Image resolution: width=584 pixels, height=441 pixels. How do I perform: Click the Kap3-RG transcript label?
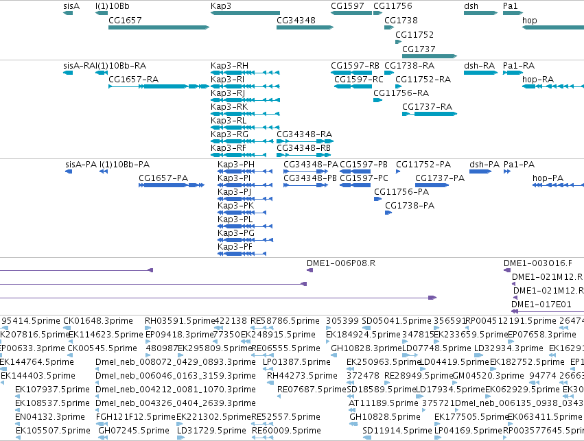coord(229,134)
